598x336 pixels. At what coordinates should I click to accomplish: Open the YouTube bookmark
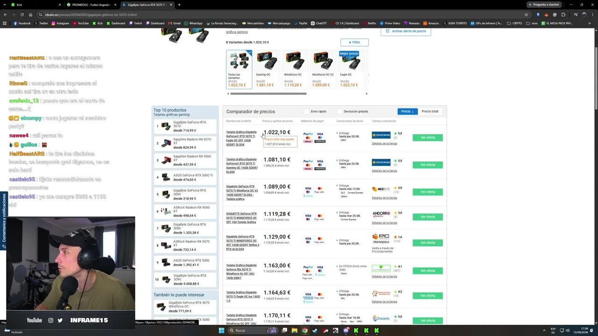coord(81,23)
